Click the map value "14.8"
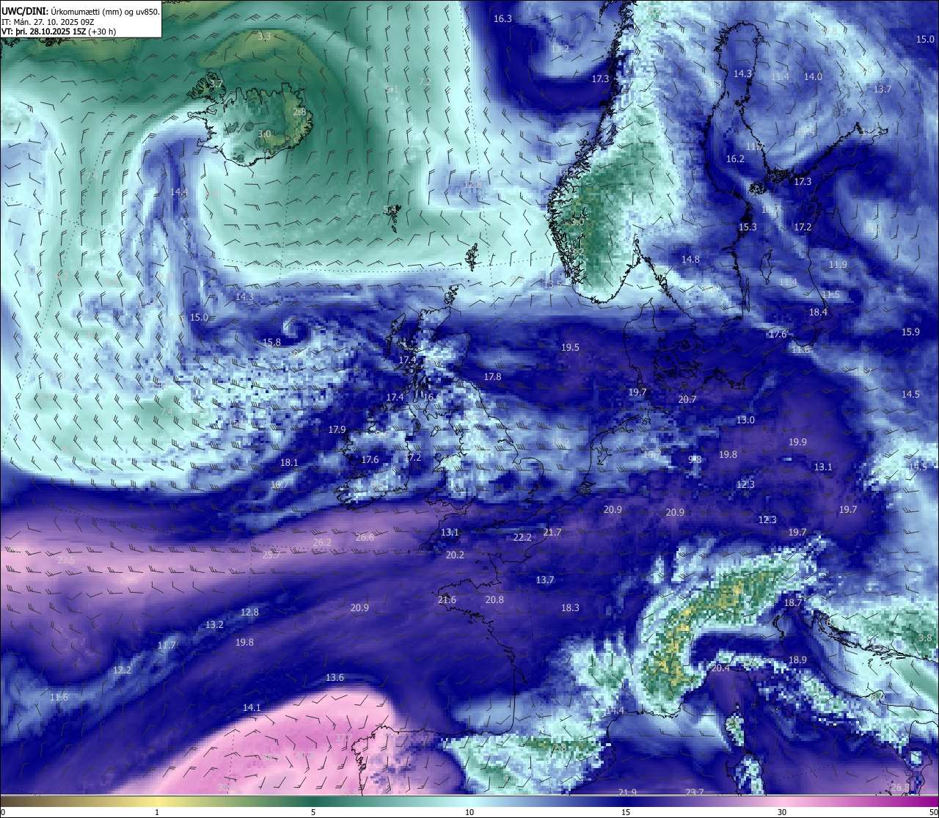Screen dimensions: 939x818 [690, 259]
